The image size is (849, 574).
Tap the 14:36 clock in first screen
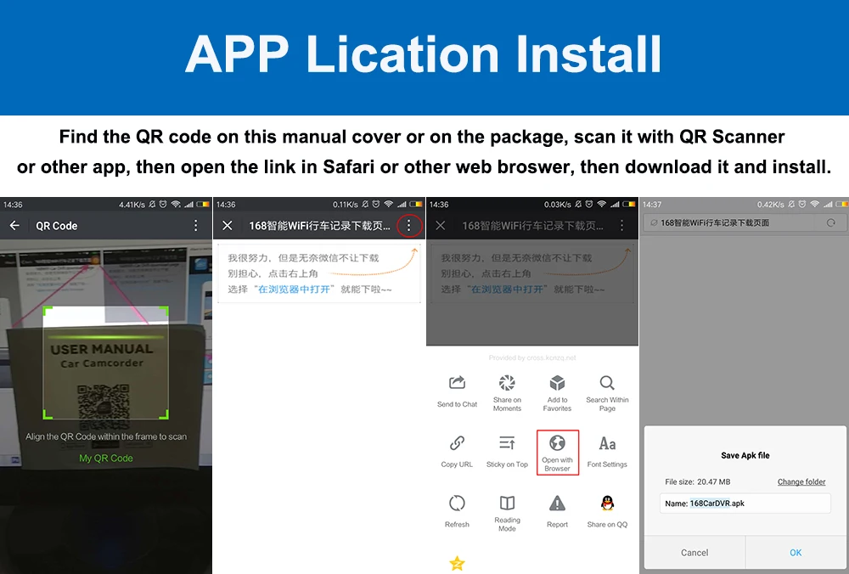(13, 205)
